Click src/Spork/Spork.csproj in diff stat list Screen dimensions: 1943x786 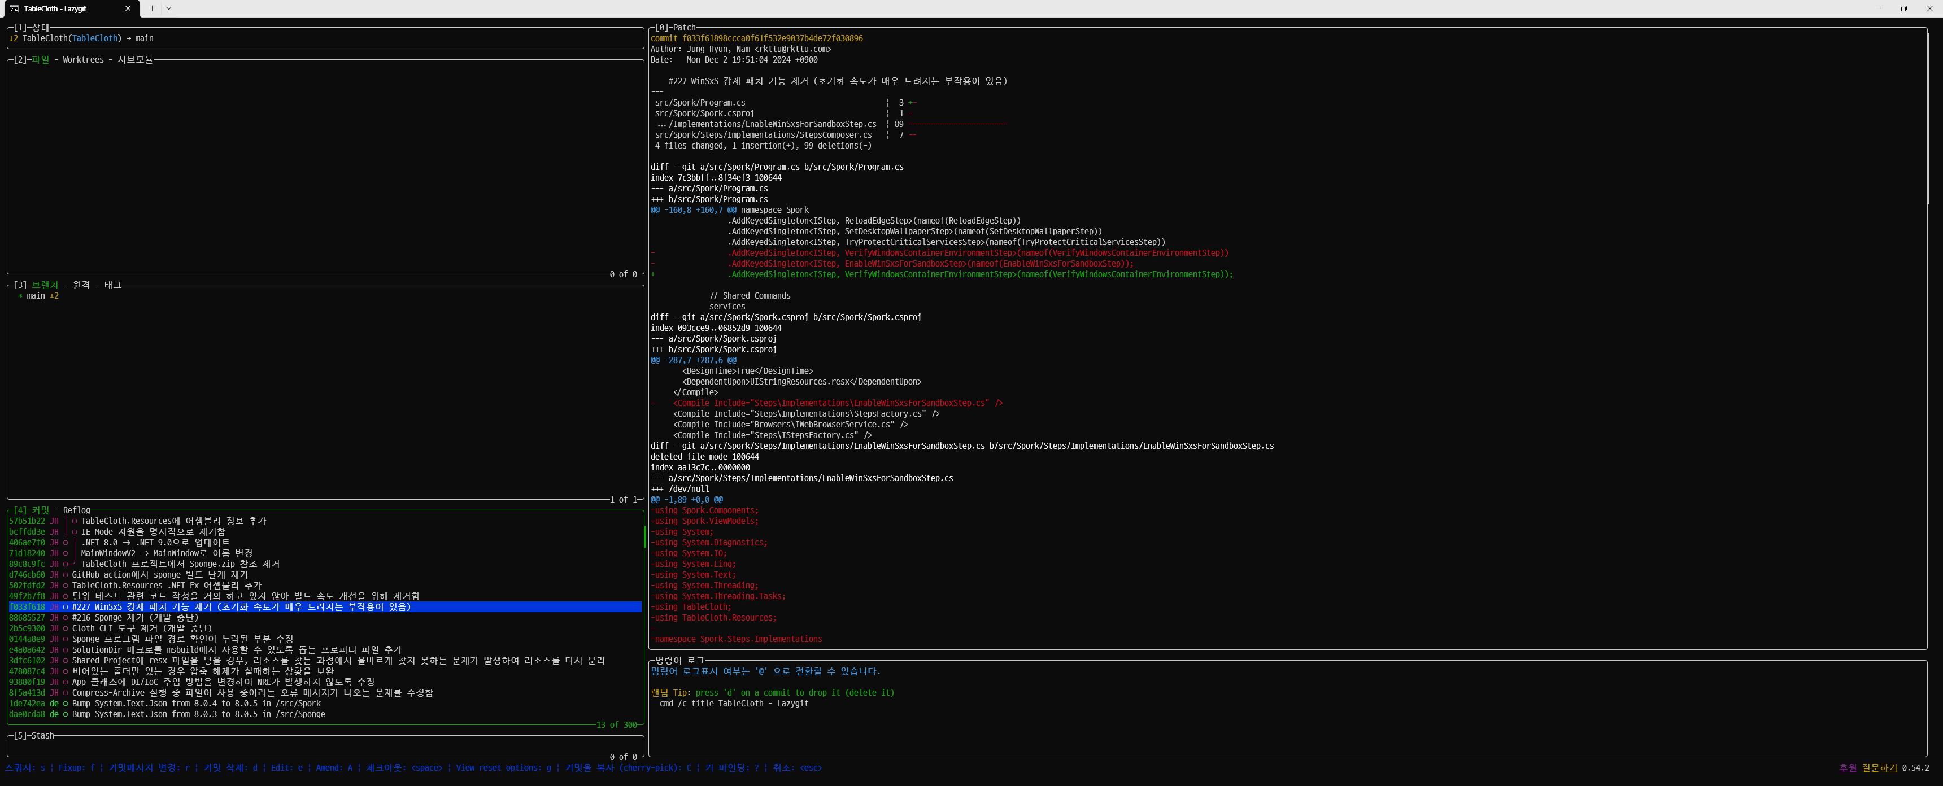[x=704, y=113]
